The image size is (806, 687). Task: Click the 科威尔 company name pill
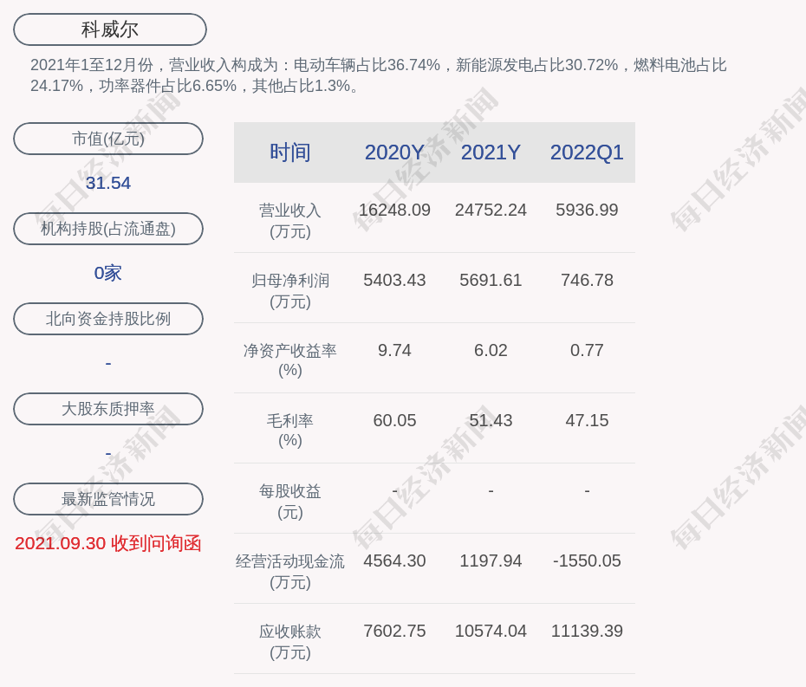[x=110, y=29]
